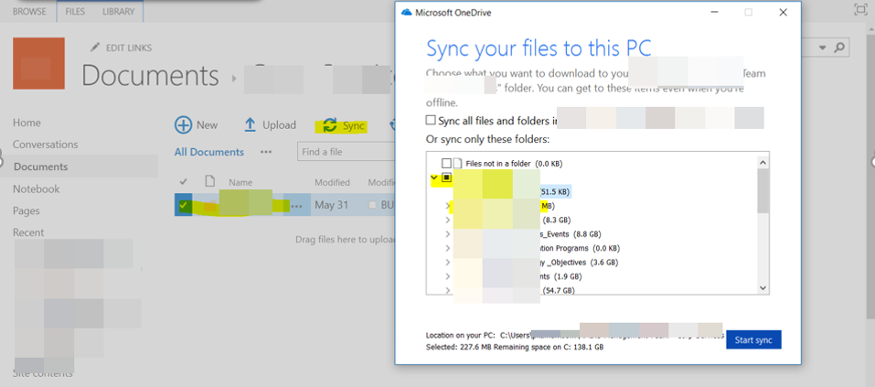Click the folder list scrollbar thumb
875x387 pixels.
[763, 190]
